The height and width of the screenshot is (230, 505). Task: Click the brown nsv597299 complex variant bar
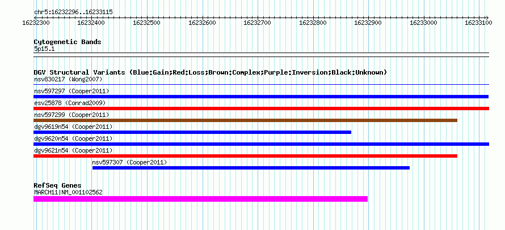pos(246,120)
